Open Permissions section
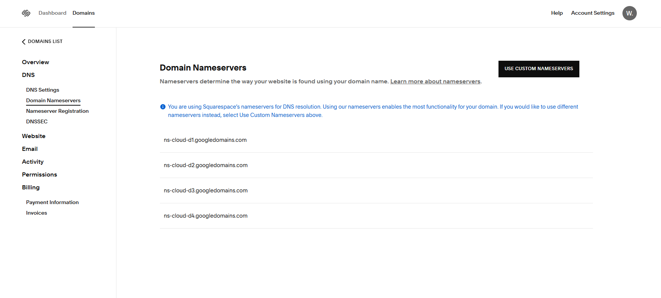The width and height of the screenshot is (661, 298). [x=39, y=175]
